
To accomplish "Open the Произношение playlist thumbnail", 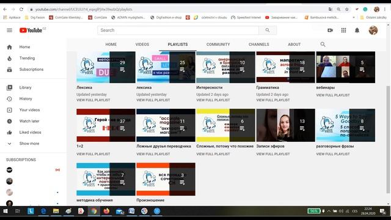I will (x=166, y=179).
